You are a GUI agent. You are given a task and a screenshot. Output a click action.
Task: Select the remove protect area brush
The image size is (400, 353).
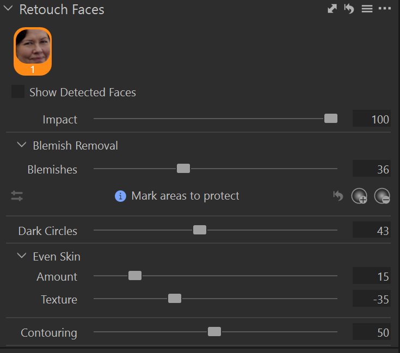(x=382, y=196)
